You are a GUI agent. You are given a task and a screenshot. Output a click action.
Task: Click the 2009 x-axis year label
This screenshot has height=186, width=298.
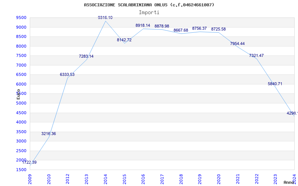30,179
